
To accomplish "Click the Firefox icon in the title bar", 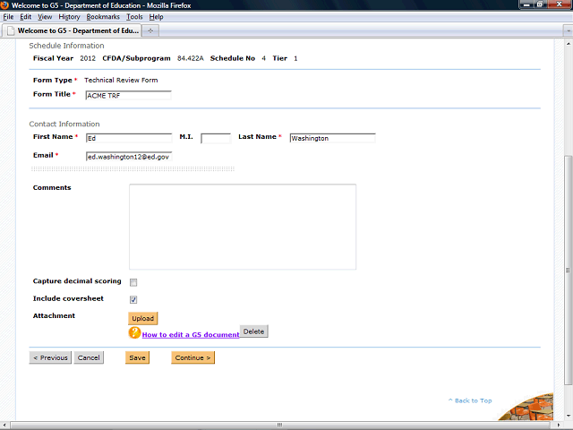I will 5,5.
